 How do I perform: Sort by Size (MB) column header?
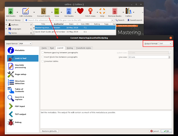(x=85, y=24)
